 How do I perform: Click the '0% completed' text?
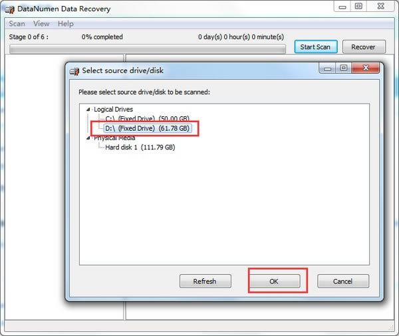pyautogui.click(x=102, y=37)
